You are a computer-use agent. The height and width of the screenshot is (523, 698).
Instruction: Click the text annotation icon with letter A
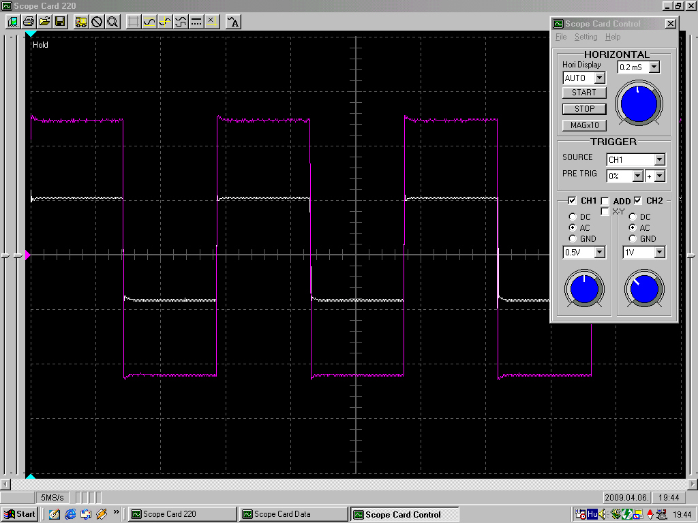point(234,21)
